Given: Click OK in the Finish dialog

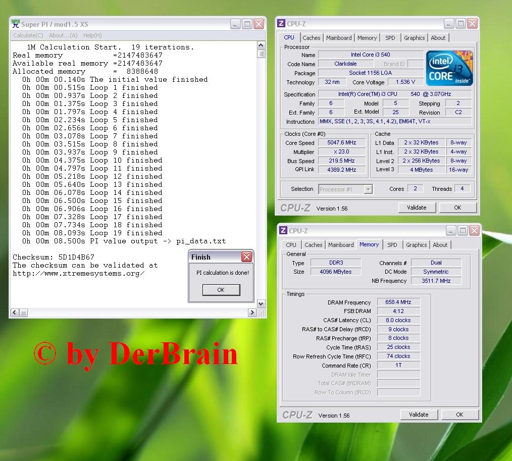Looking at the screenshot, I should [221, 290].
